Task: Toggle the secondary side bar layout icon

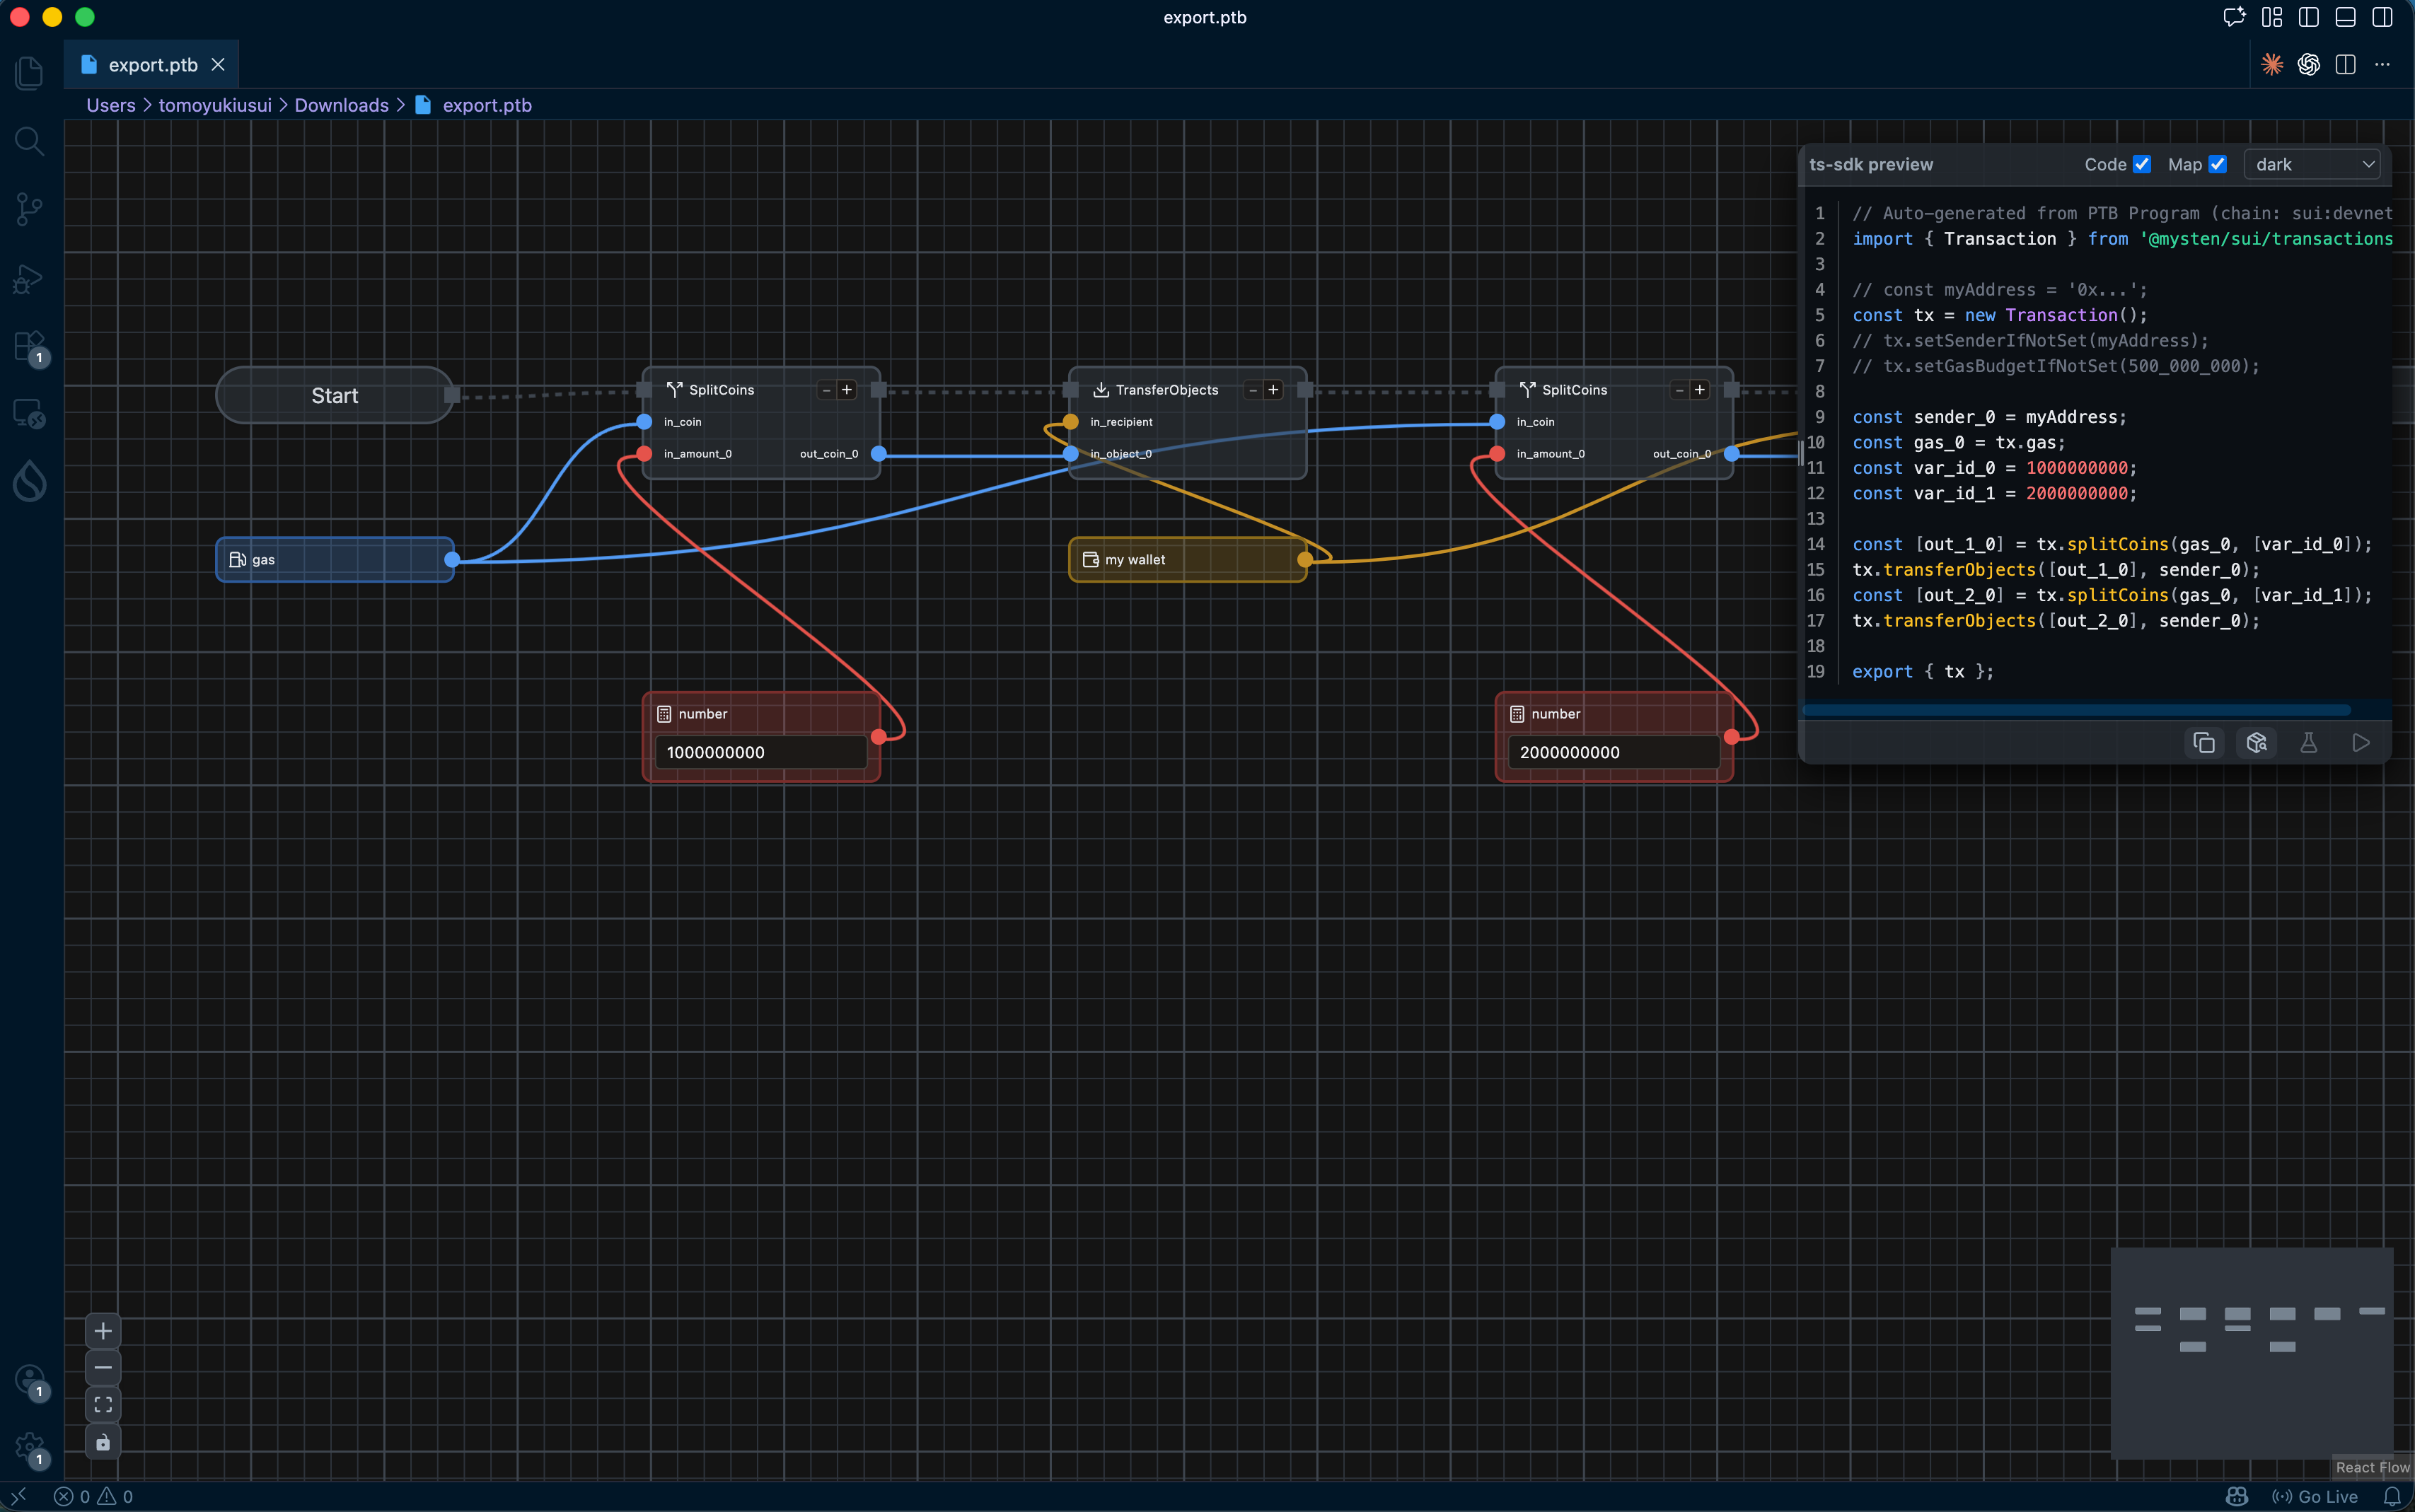Action: [2383, 17]
